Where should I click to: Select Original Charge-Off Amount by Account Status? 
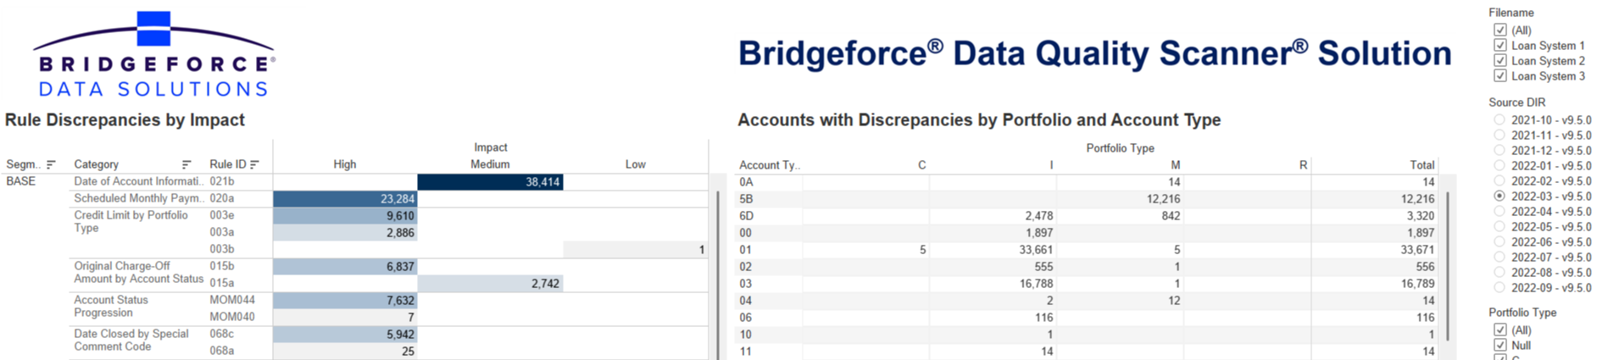pos(139,272)
